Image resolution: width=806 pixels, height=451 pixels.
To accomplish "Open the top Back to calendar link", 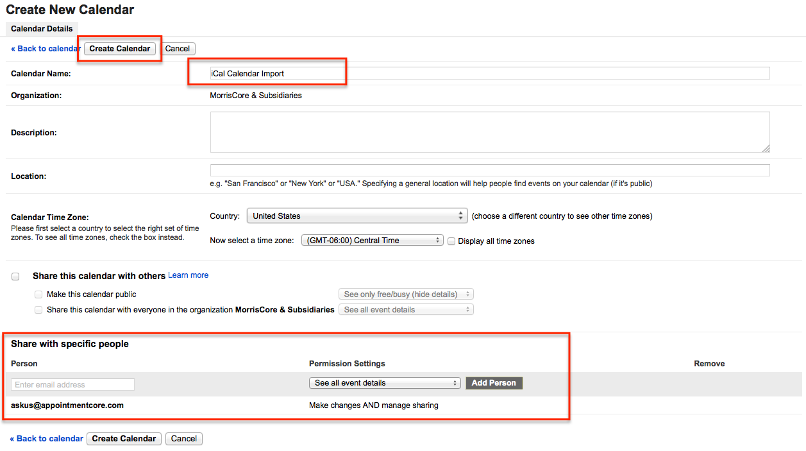I will tap(46, 49).
